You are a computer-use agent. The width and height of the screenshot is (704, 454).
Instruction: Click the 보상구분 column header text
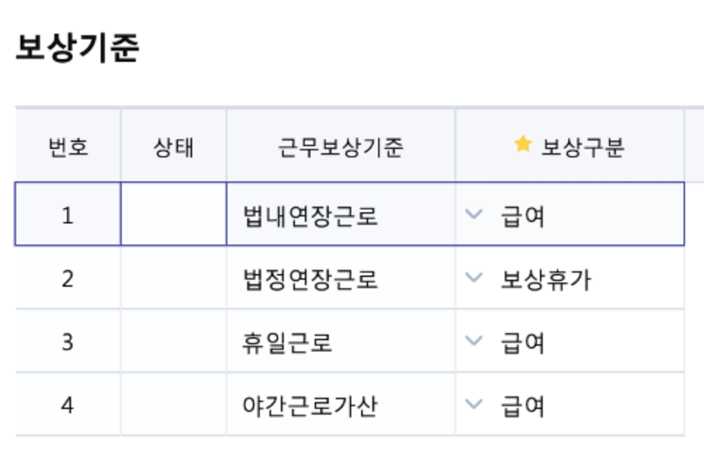pos(582,148)
